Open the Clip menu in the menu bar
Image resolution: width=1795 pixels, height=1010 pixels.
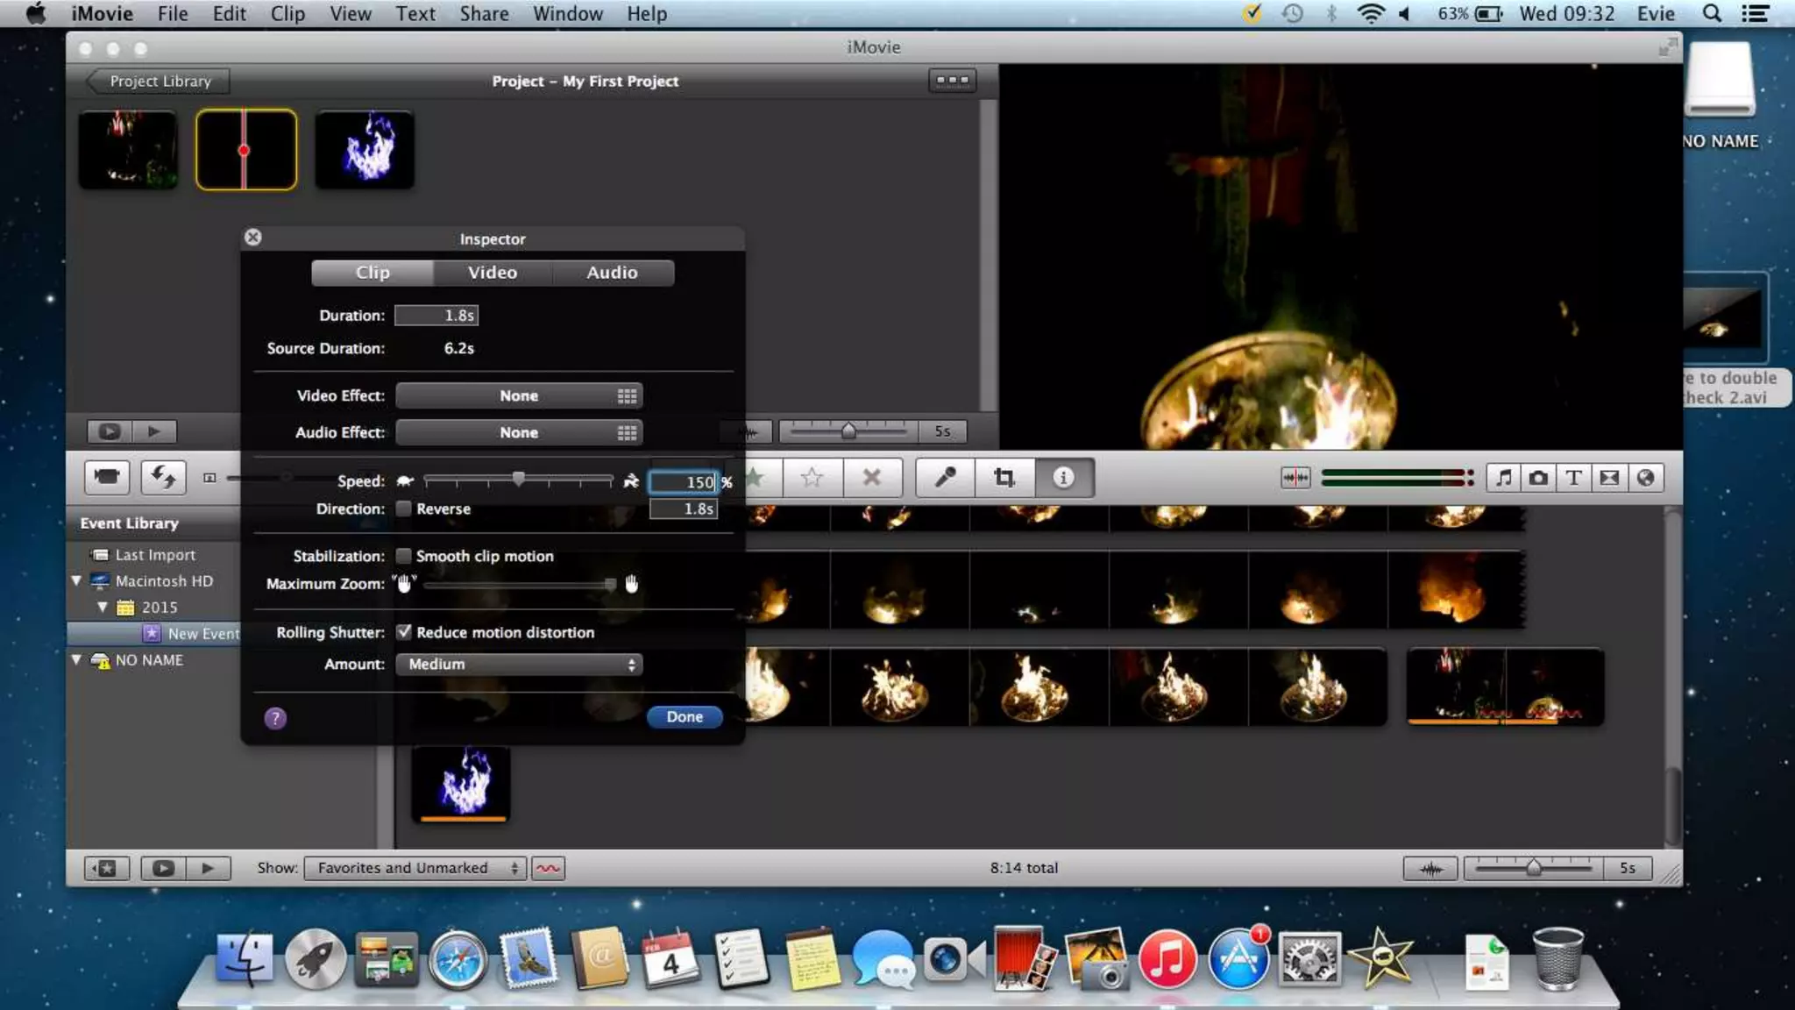coord(287,14)
